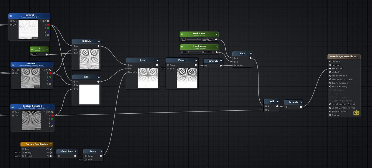Click the Emission input port on output node
Viewport: 372px width, 168px height.
330,69
